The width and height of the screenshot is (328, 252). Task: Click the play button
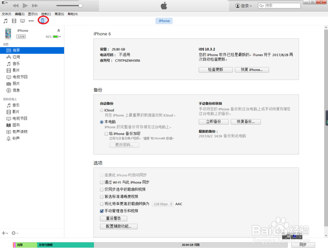25,6
